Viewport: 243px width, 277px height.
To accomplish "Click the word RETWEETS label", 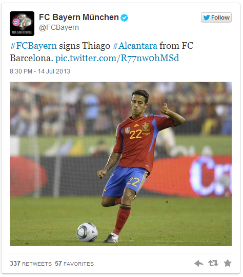I will click(x=37, y=264).
